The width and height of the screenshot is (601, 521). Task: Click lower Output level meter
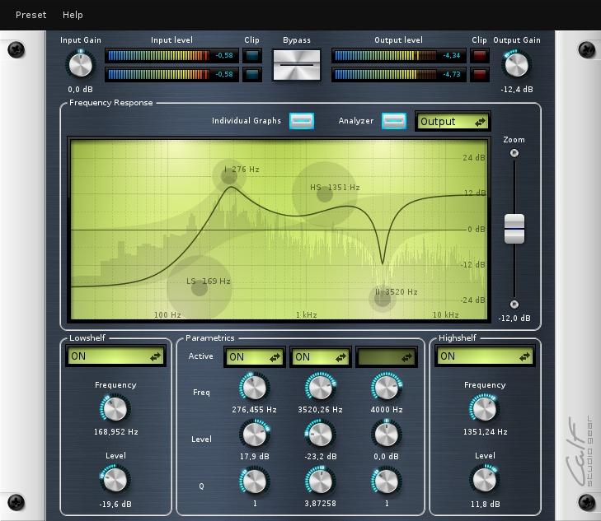click(x=399, y=74)
